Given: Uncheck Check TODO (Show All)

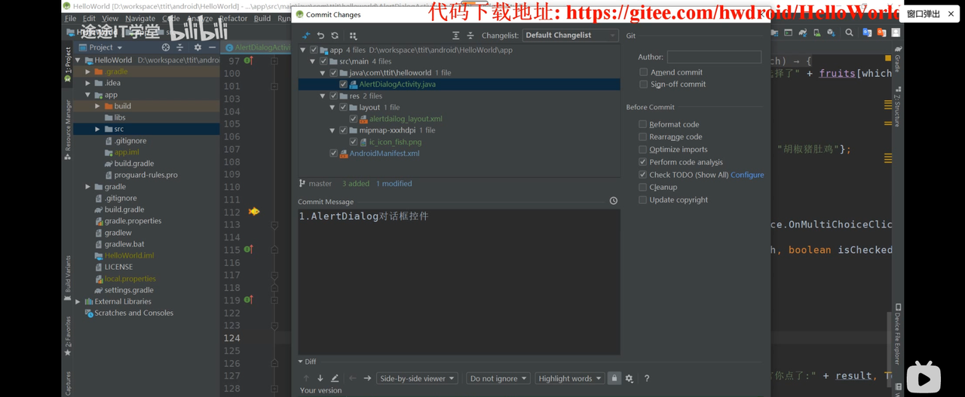Looking at the screenshot, I should [x=642, y=175].
